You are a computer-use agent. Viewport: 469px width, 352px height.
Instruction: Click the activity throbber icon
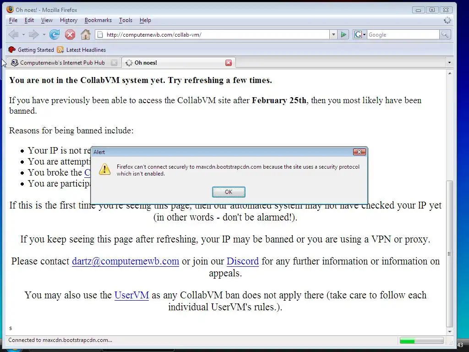[447, 20]
